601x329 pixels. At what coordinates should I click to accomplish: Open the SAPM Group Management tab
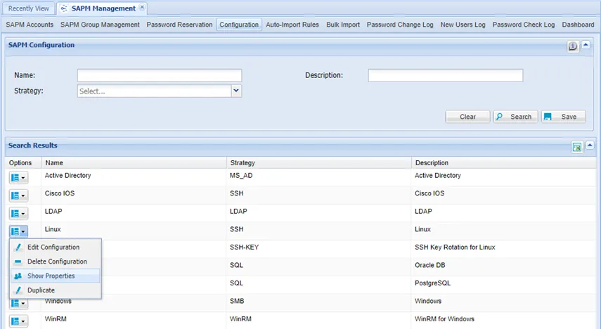pyautogui.click(x=100, y=25)
